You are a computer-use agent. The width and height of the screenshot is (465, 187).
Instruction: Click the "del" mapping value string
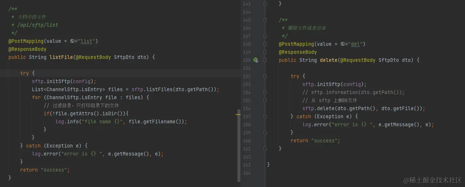click(355, 44)
